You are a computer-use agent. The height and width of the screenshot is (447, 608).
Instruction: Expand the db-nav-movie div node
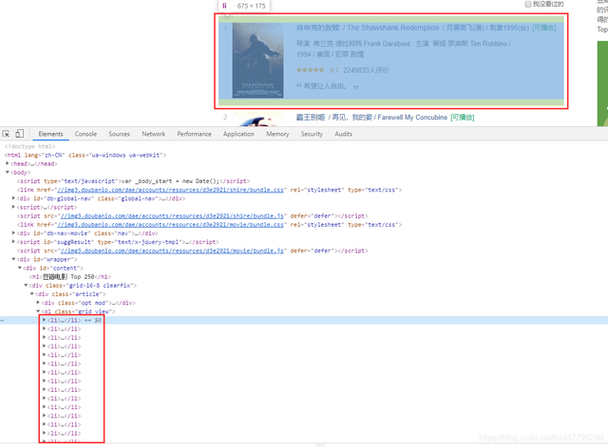point(13,233)
